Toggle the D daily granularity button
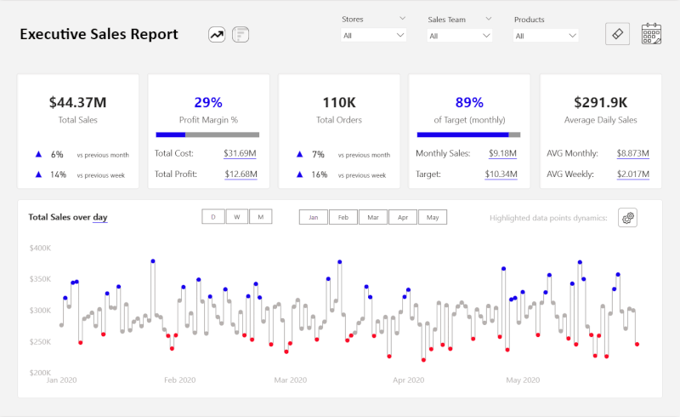Viewport: 680px width, 417px height. click(213, 217)
